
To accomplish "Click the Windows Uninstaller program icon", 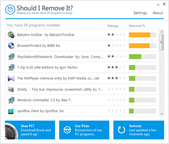I will point(11,100).
